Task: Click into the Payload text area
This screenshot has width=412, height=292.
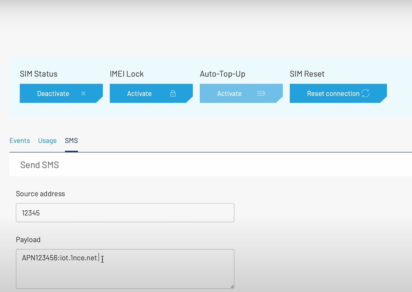Action: coord(125,269)
